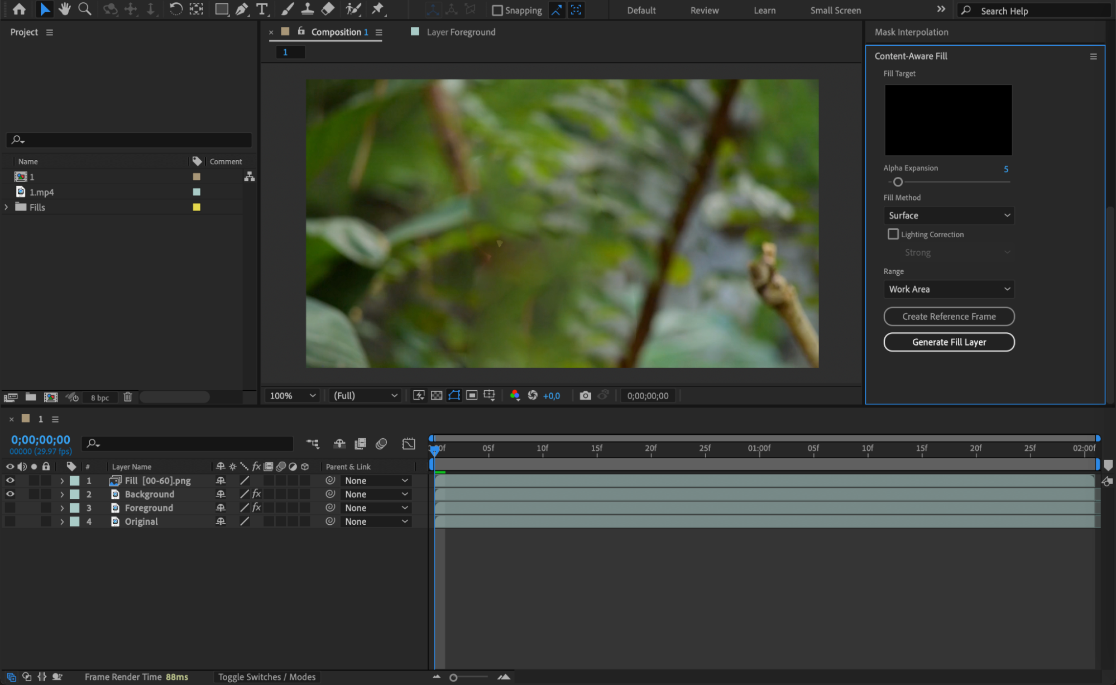The width and height of the screenshot is (1116, 685).
Task: Enable the Lighting Correction checkbox
Action: [893, 234]
